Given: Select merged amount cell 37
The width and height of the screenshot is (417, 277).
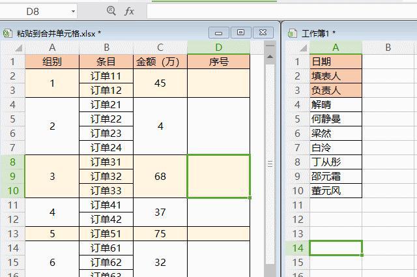Looking at the screenshot, I should [160, 212].
